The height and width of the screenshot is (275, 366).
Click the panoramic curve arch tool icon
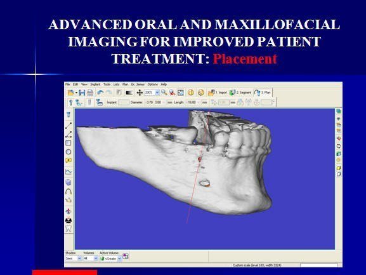(x=69, y=192)
